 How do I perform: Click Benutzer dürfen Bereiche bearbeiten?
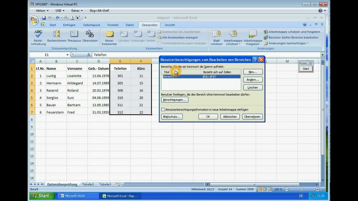coord(291,37)
